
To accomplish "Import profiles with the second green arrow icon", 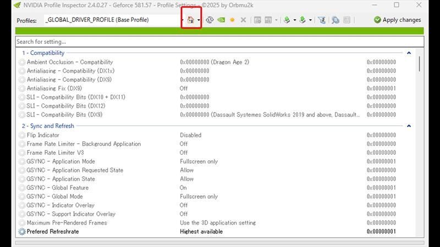I will (302, 20).
